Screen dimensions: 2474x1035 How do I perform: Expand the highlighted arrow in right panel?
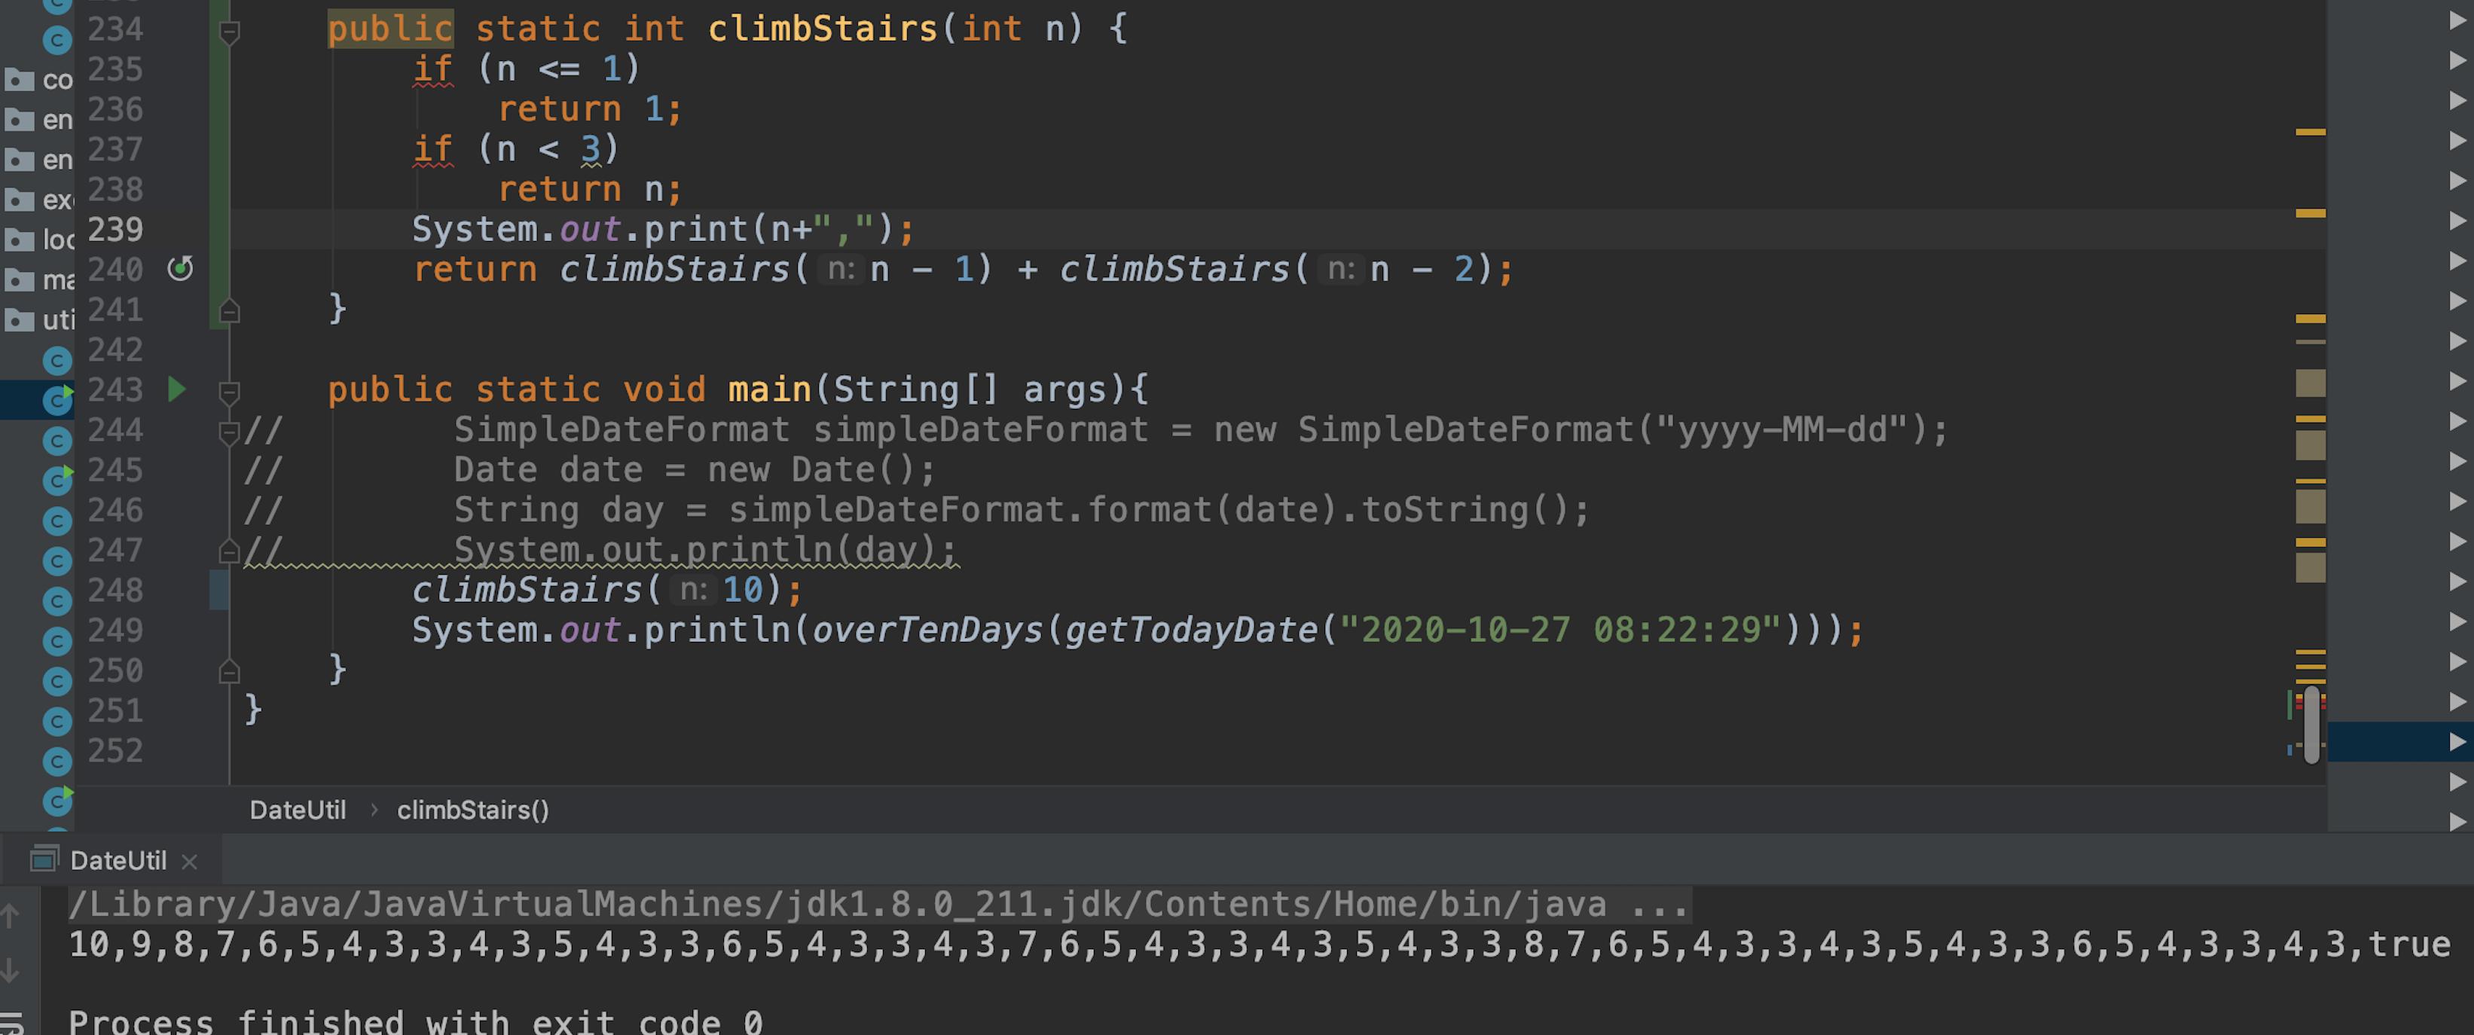pyautogui.click(x=2456, y=741)
